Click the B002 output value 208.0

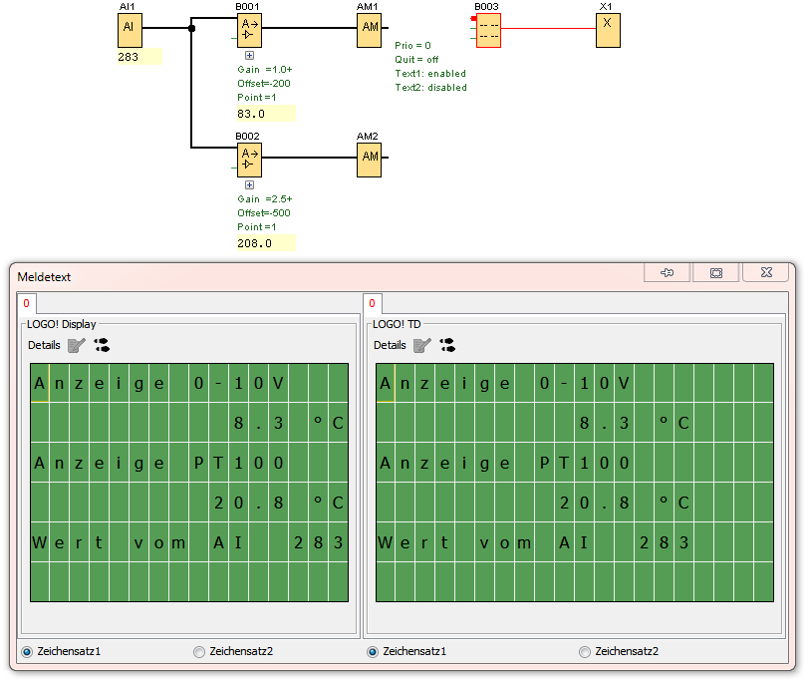point(266,242)
